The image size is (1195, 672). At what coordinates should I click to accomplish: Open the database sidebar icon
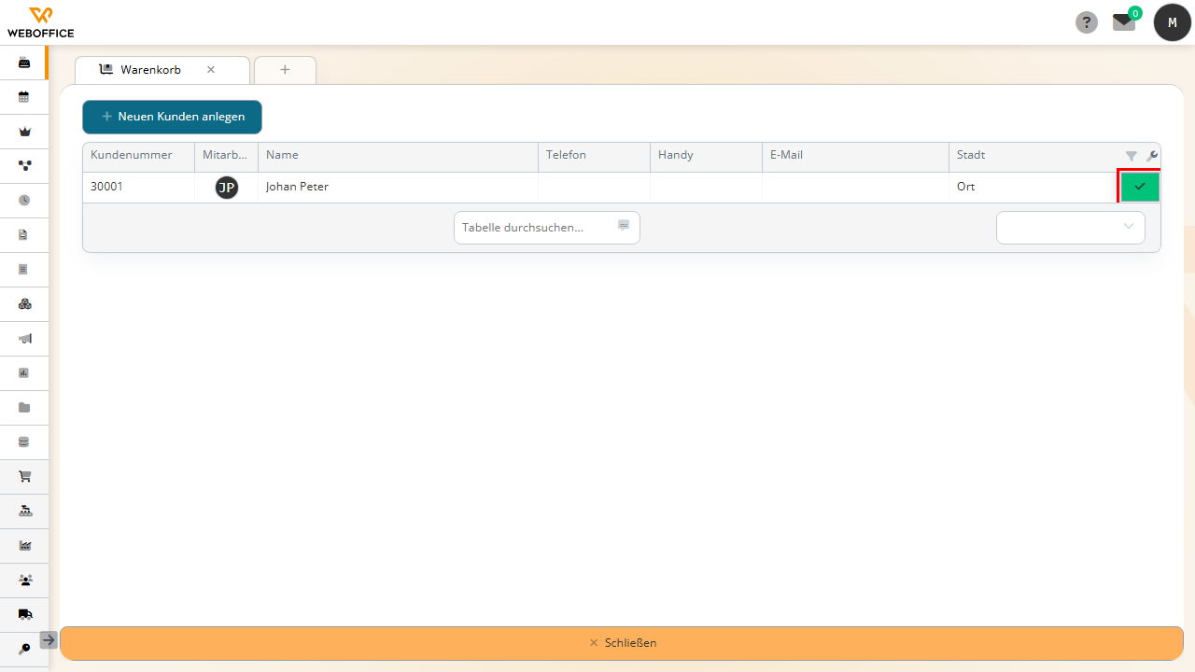(x=24, y=441)
